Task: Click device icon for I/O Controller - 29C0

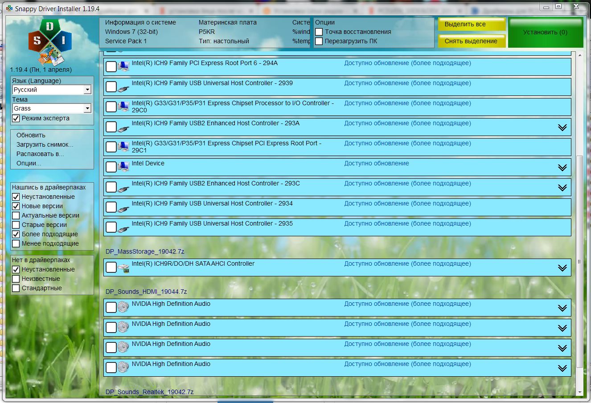Action: coord(123,107)
